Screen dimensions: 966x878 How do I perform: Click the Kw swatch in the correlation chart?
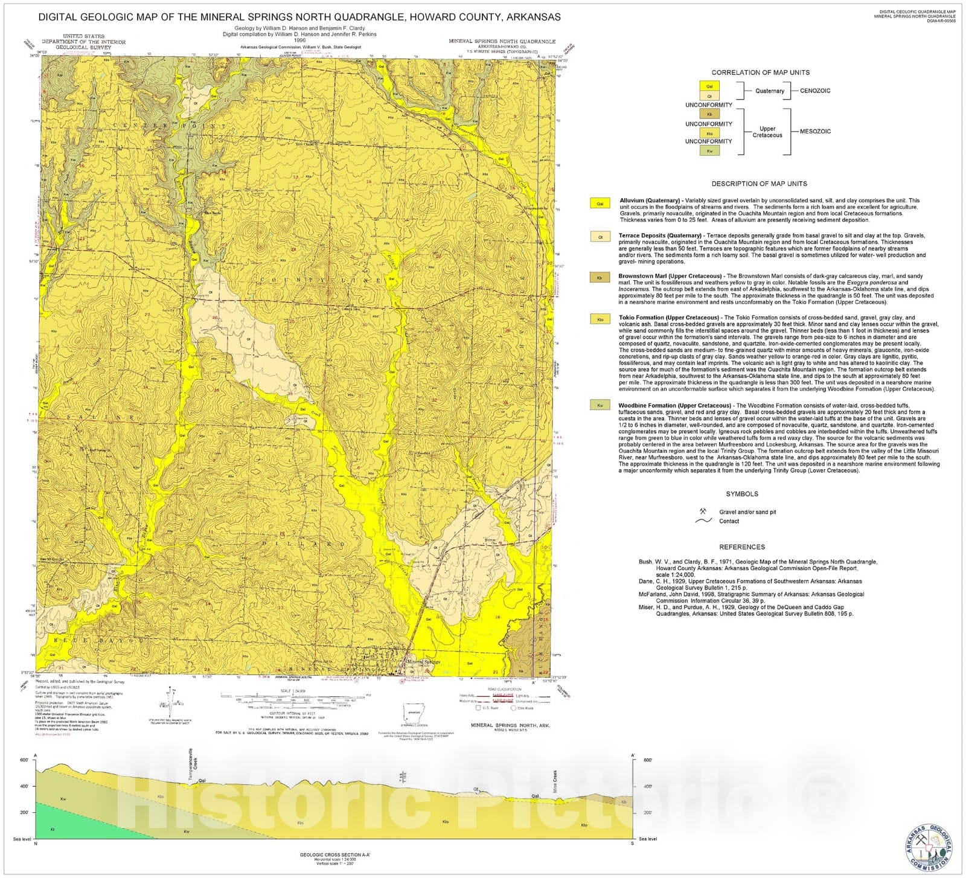click(x=709, y=151)
